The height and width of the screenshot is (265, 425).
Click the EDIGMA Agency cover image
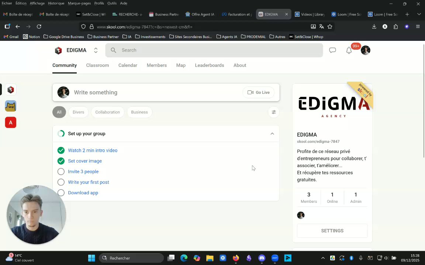point(332,106)
